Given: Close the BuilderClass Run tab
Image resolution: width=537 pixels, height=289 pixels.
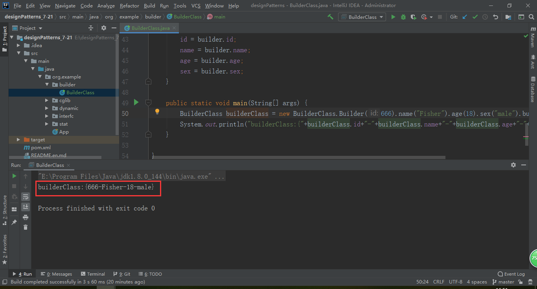Looking at the screenshot, I should (68, 165).
